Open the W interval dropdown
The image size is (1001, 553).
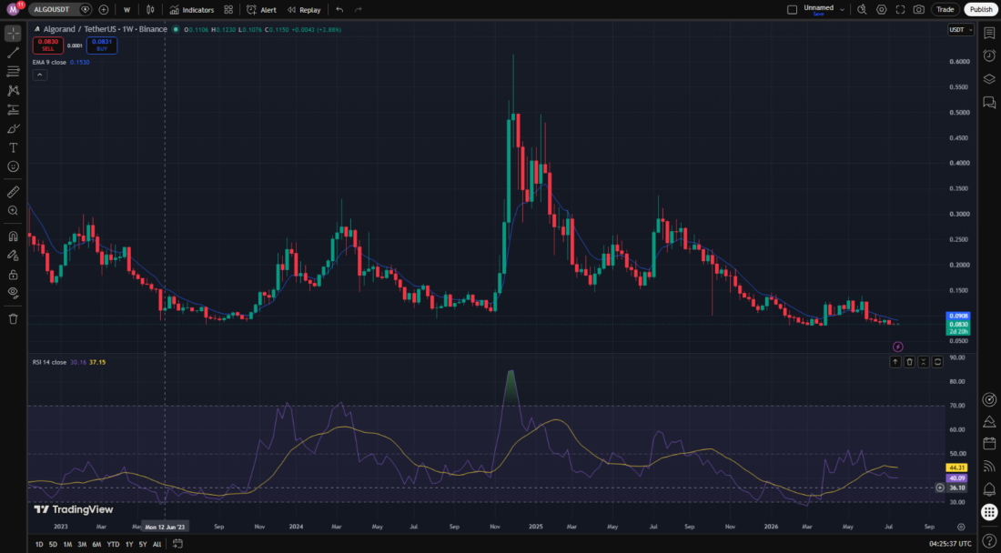[x=127, y=10]
